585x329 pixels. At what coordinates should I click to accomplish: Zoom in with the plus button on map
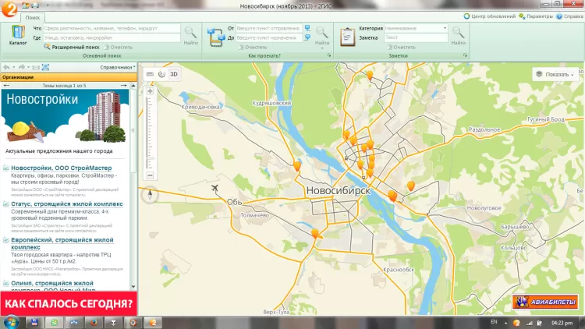point(150,91)
